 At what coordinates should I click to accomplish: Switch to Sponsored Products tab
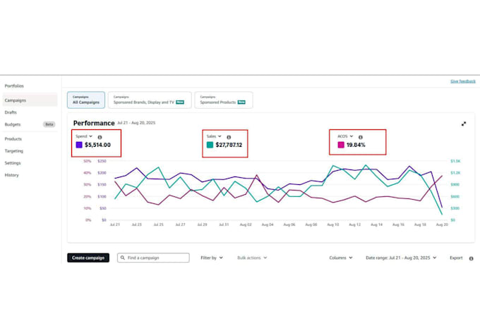pos(224,100)
